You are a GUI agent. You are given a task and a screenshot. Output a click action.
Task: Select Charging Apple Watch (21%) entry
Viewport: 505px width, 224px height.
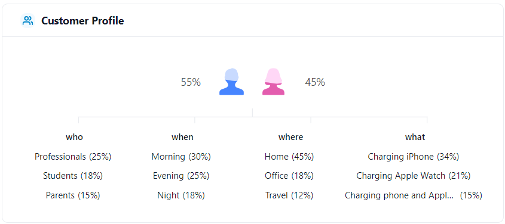(414, 176)
